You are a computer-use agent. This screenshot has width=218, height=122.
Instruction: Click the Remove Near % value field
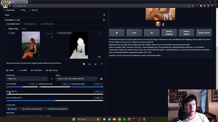(x=98, y=91)
